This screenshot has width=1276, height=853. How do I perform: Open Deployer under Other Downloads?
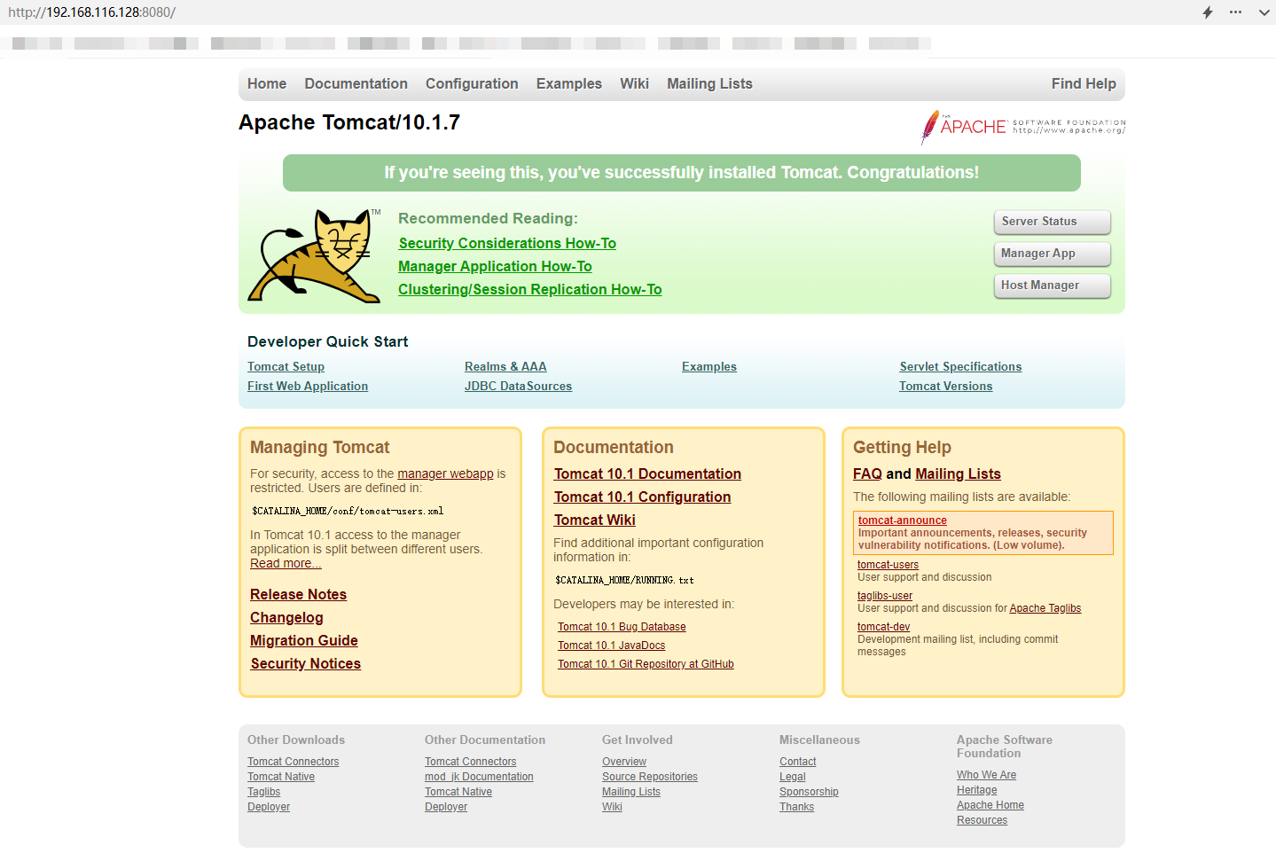269,807
